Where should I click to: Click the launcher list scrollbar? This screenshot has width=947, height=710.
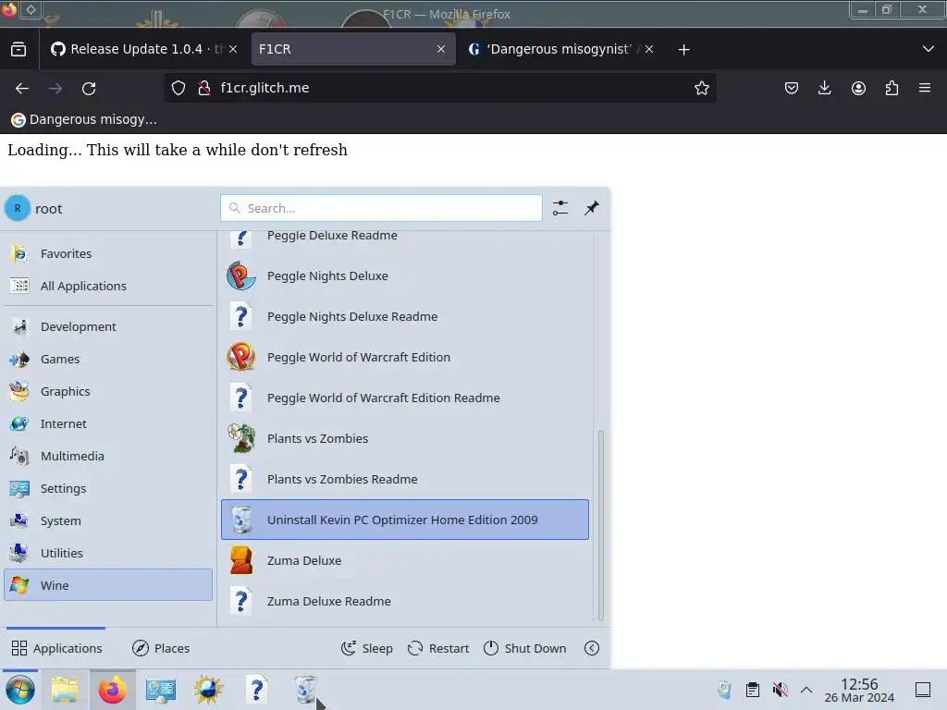click(x=600, y=525)
